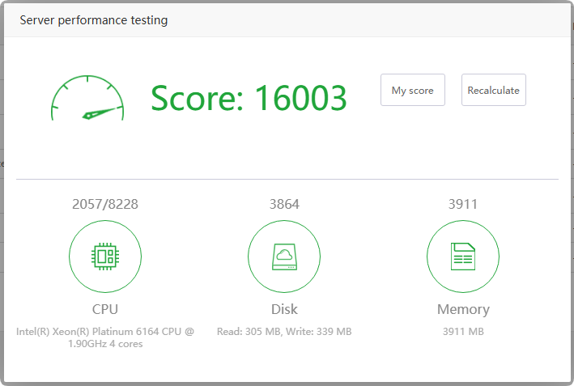Click the Server performance testing title
Viewport: 574px width, 386px height.
tap(94, 20)
